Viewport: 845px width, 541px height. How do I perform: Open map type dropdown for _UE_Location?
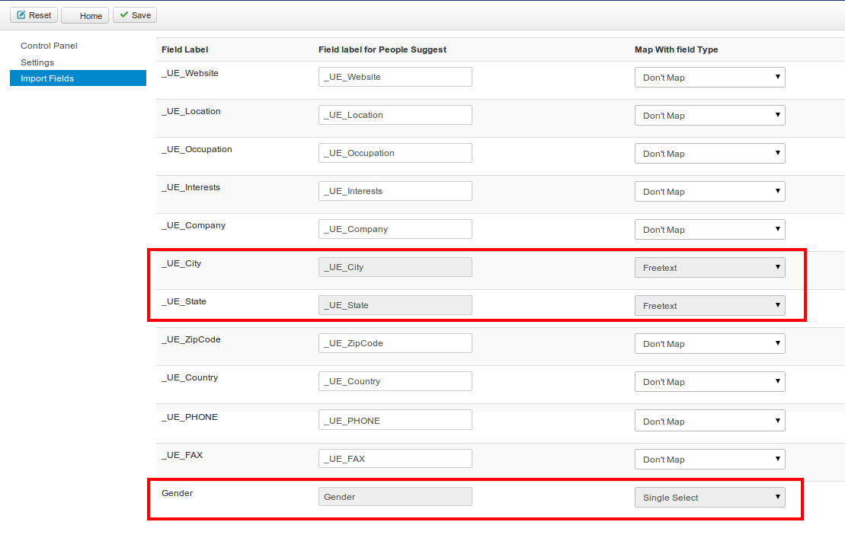[x=709, y=116]
